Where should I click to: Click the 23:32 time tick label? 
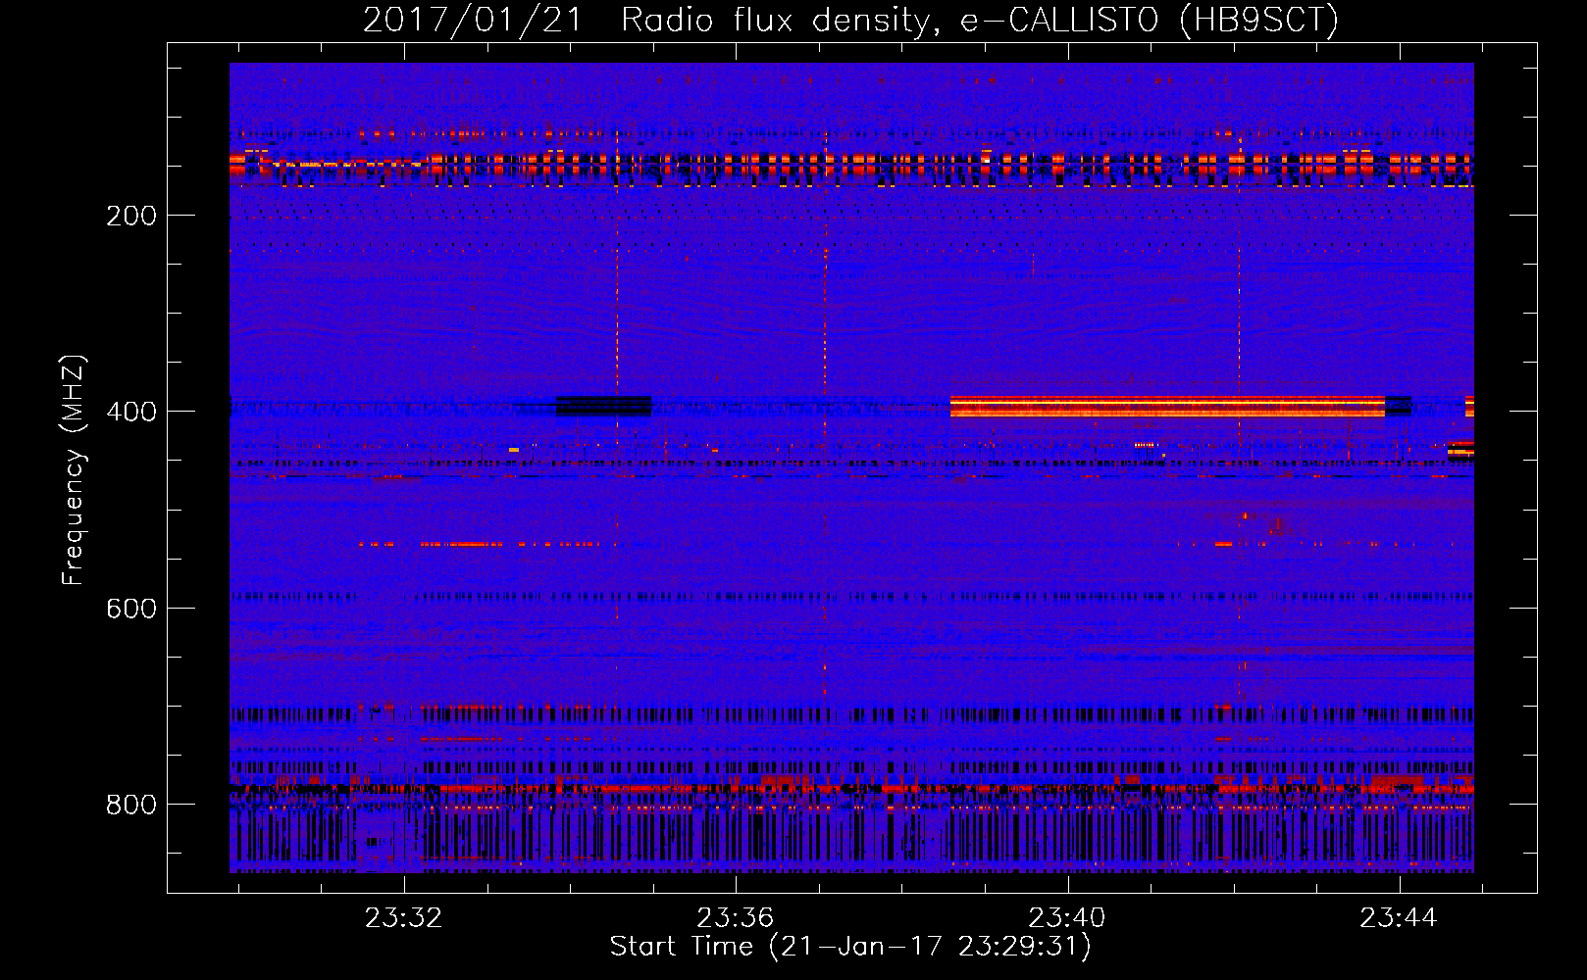click(x=403, y=918)
